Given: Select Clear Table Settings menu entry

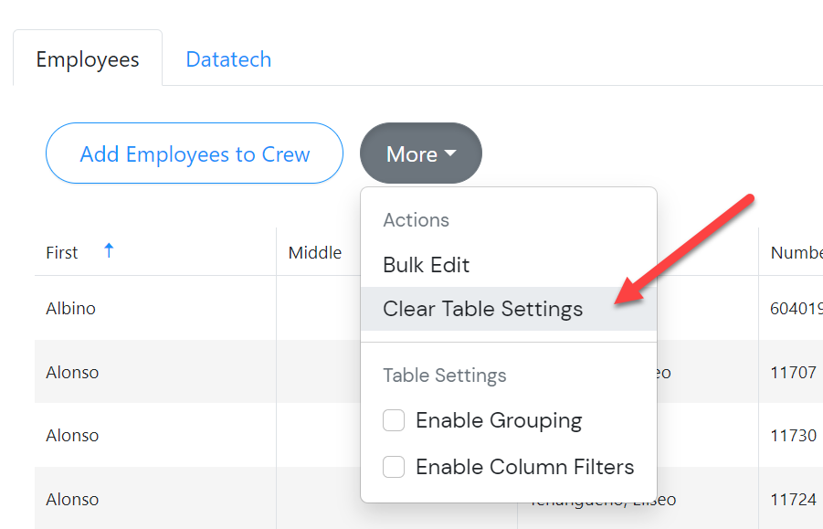Looking at the screenshot, I should tap(482, 309).
